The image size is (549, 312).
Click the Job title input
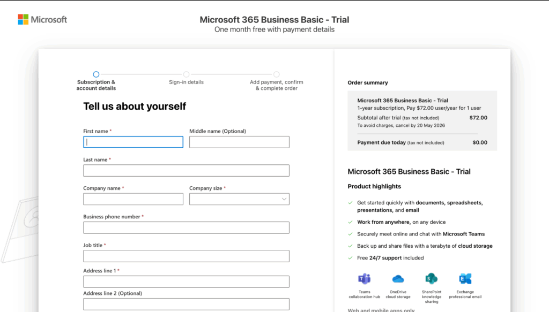click(x=186, y=256)
